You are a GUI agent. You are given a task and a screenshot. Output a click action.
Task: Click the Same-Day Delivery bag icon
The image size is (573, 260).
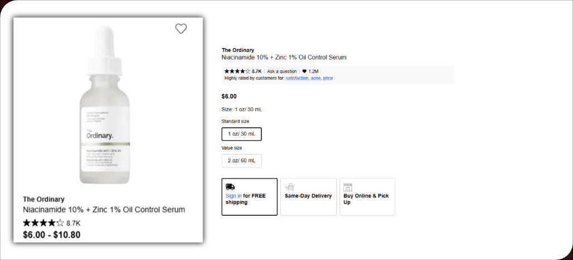pos(289,187)
